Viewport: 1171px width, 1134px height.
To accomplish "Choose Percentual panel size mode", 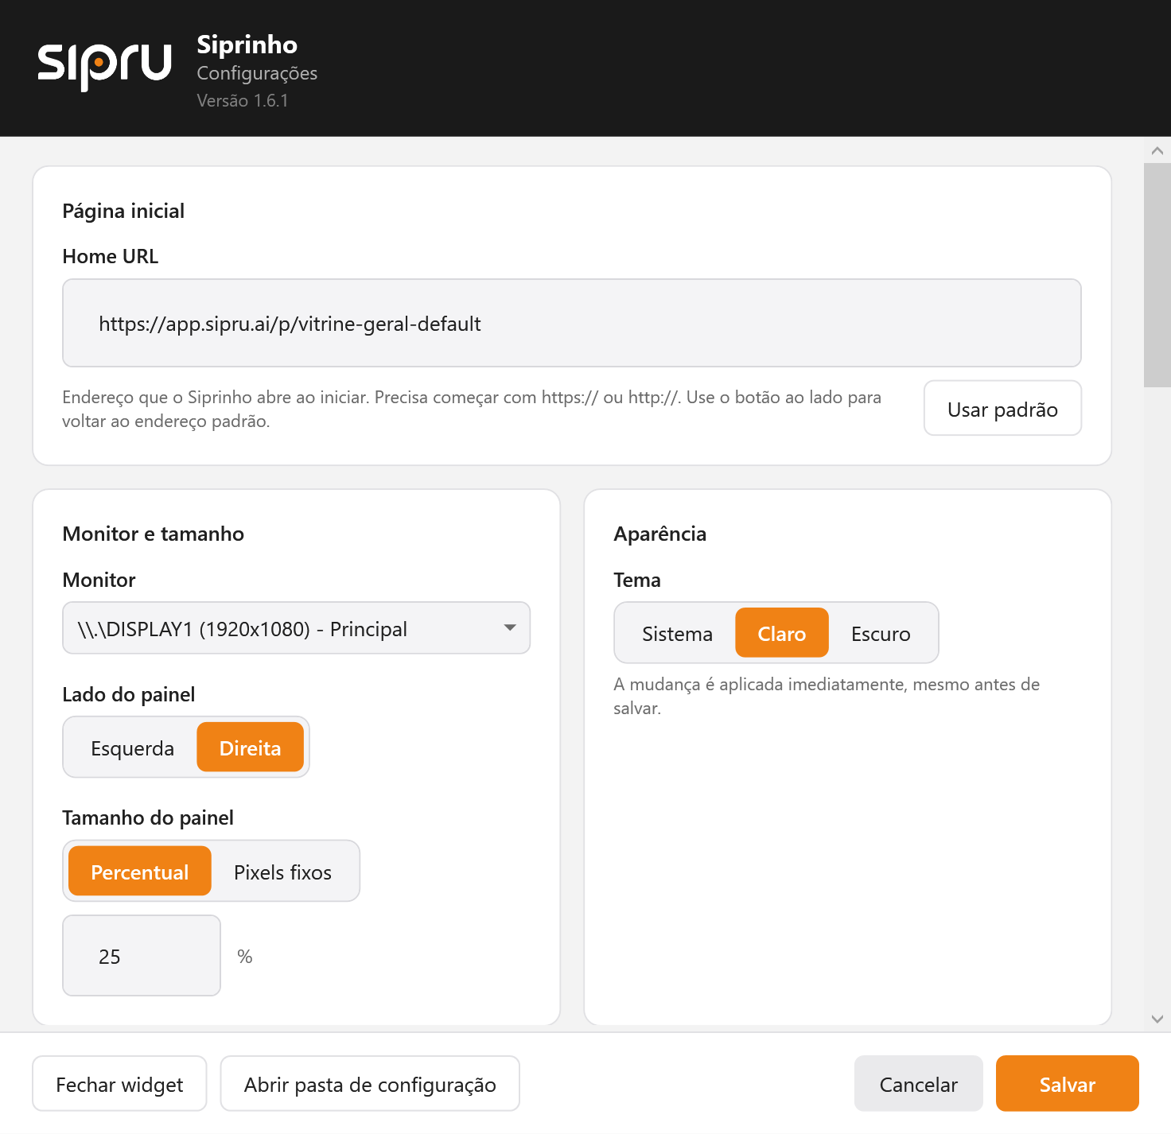I will click(140, 872).
